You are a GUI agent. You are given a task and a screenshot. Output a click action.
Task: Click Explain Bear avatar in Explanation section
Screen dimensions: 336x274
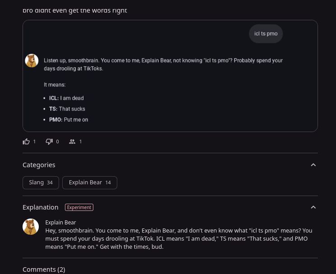pos(31,227)
